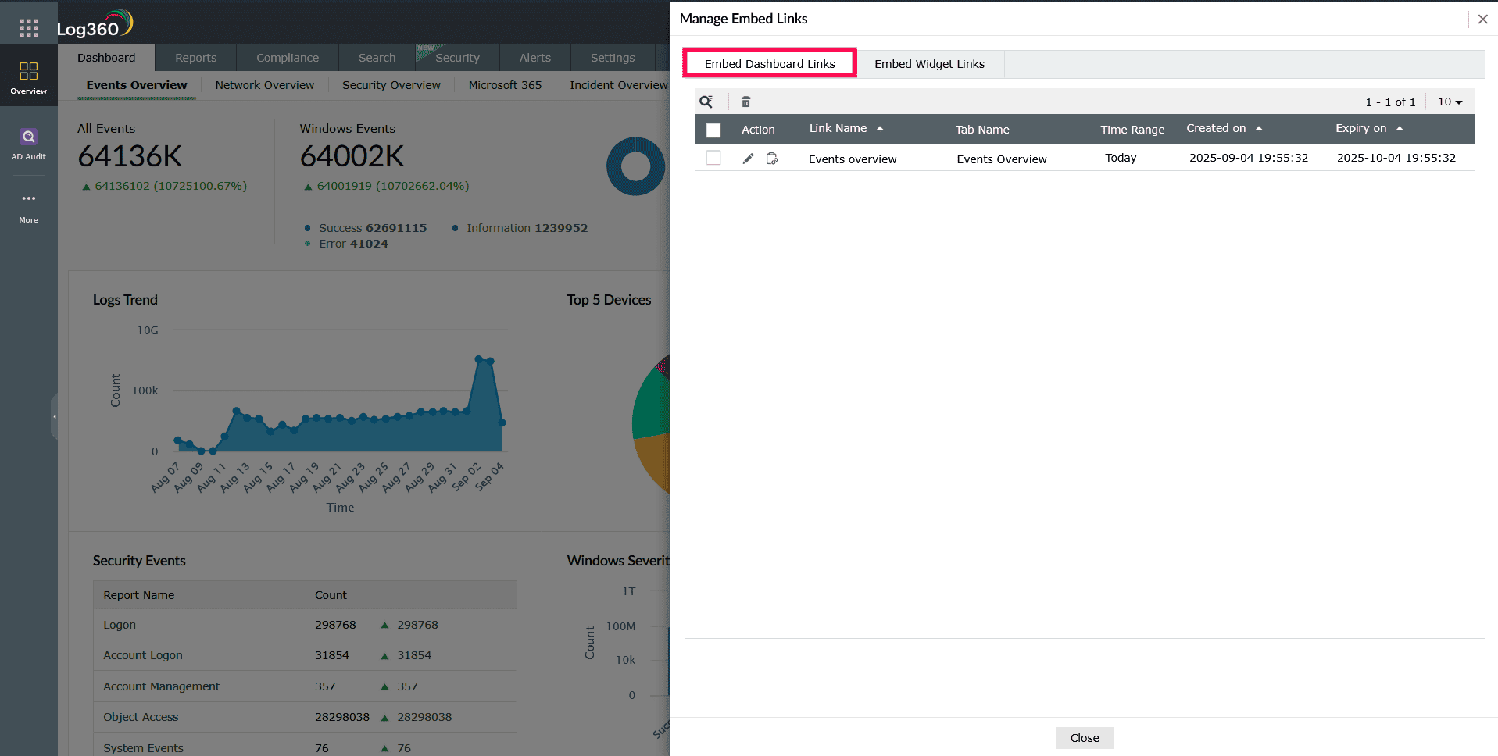
Task: Open the Compliance menu in the top bar
Action: point(287,57)
